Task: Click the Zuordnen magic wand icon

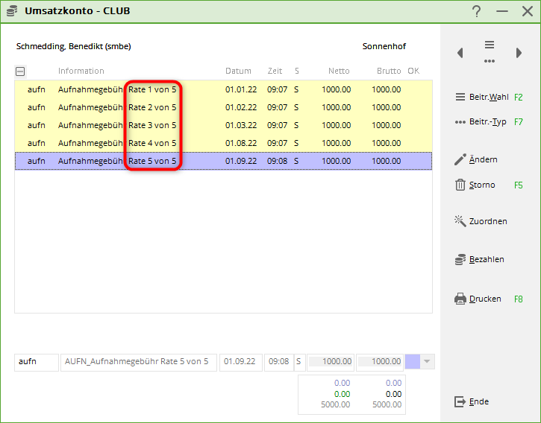Action: click(x=460, y=221)
